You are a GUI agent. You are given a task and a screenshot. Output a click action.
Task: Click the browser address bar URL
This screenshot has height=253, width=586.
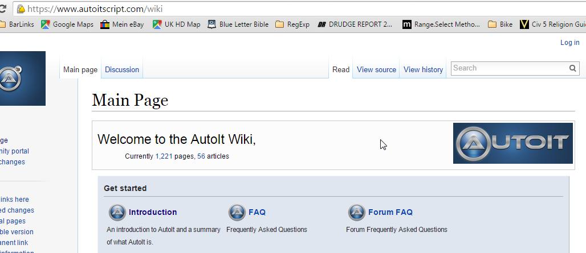pos(95,9)
